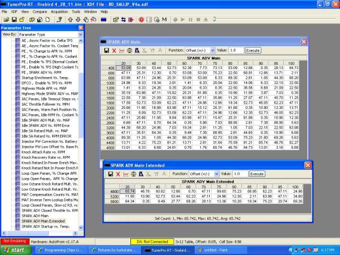340x255 pixels.
Task: Select Knock Attack Rate vs. RPM item
Action: tap(43, 152)
